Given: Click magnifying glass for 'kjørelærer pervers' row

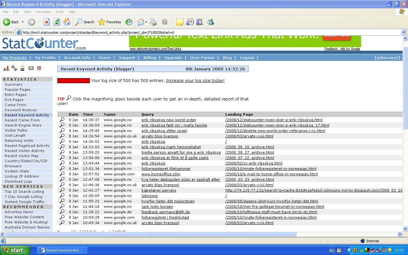Looking at the screenshot, I should pyautogui.click(x=62, y=190).
